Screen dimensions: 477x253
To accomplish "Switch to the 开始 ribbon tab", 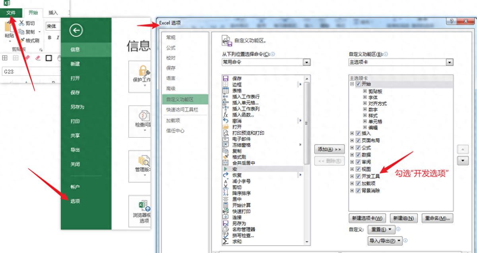I will 33,13.
